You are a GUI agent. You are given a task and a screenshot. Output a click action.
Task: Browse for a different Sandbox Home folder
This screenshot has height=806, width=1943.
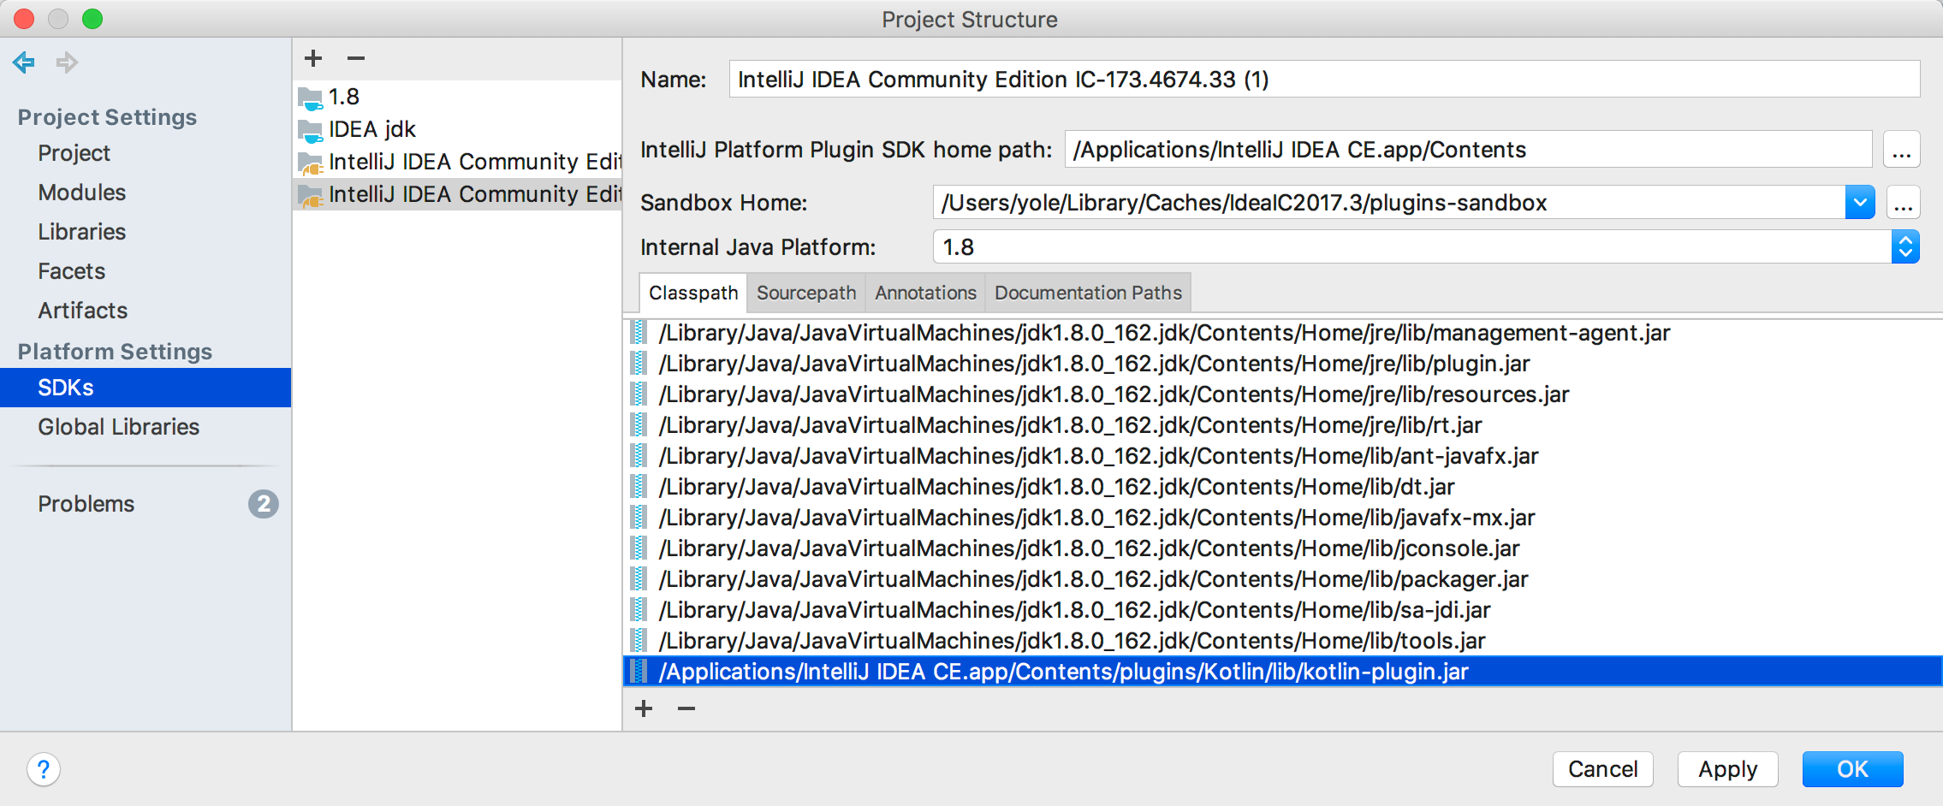pos(1903,203)
